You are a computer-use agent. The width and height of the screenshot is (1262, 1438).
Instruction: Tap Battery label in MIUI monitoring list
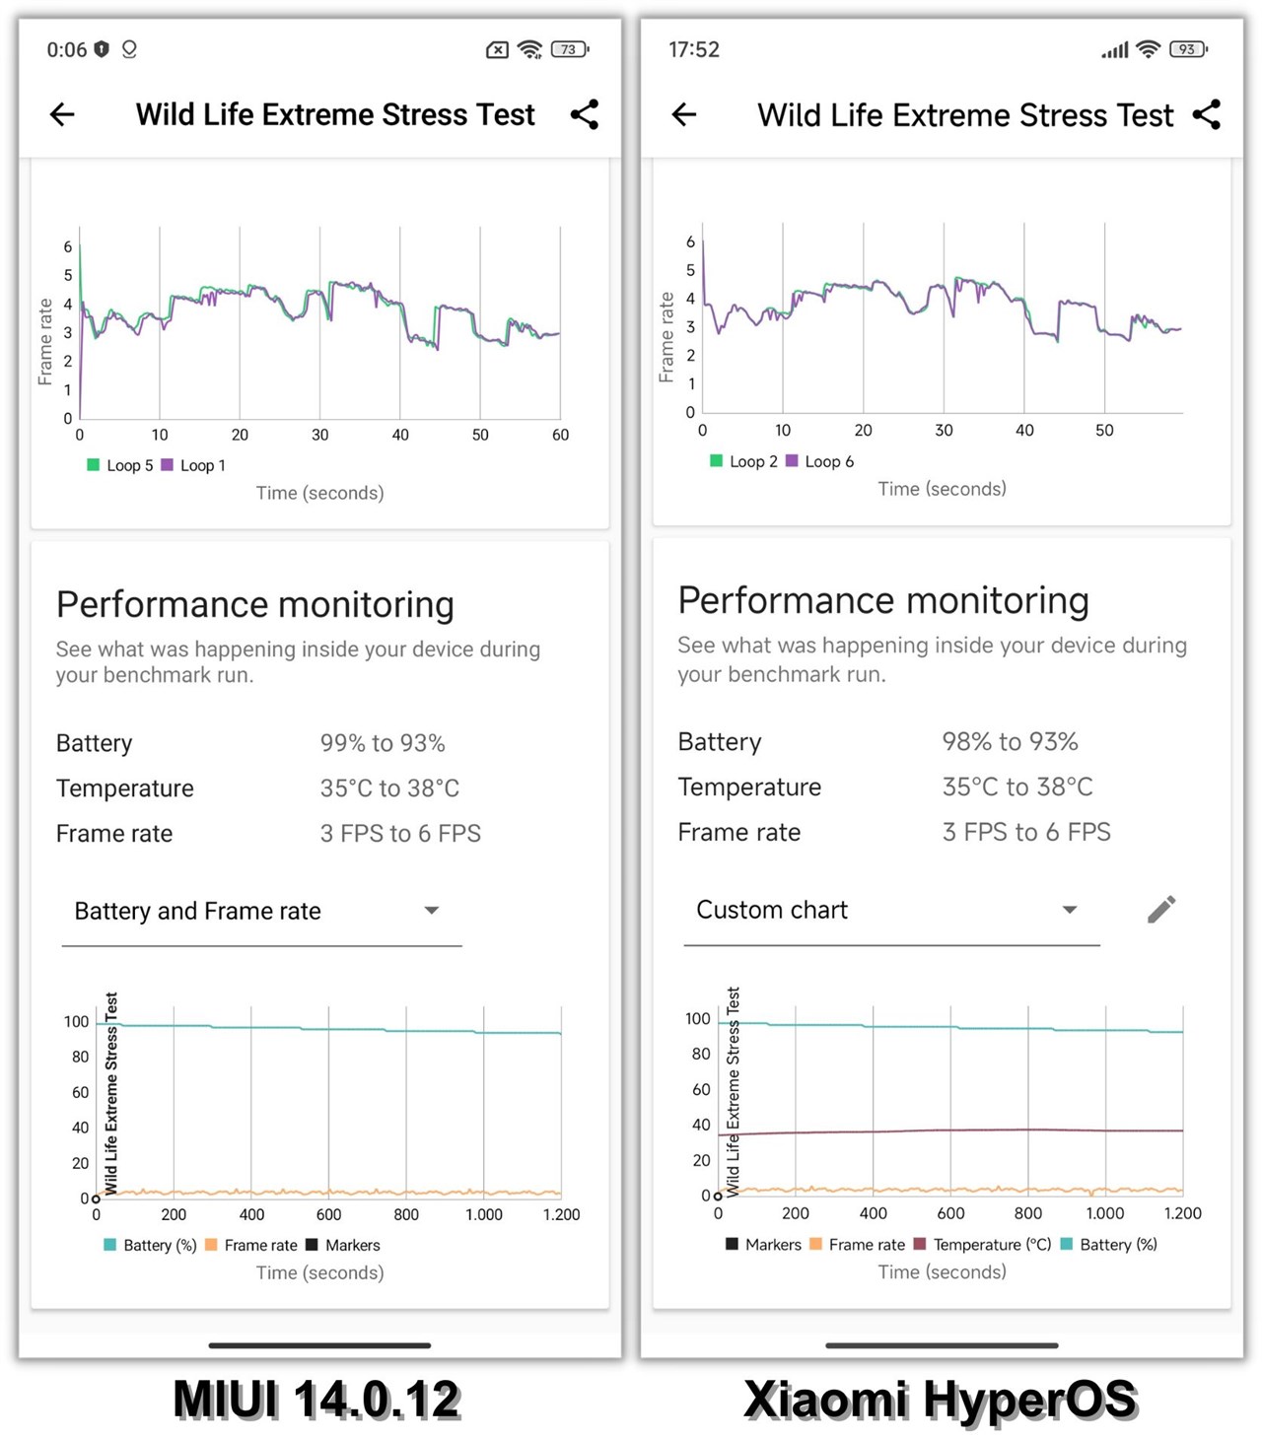coord(94,743)
